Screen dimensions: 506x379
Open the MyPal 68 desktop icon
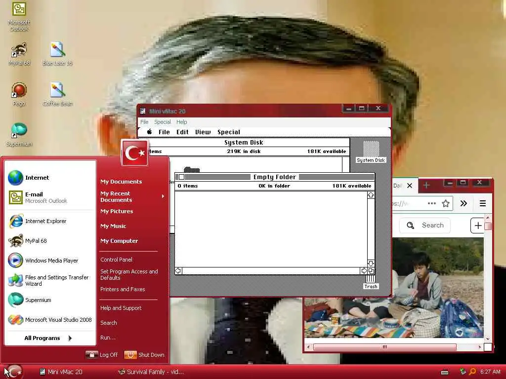(x=19, y=54)
